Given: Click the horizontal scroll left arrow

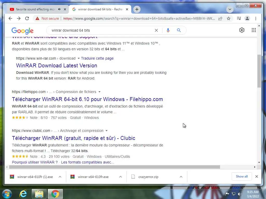Looking at the screenshot, I should 6,167.
